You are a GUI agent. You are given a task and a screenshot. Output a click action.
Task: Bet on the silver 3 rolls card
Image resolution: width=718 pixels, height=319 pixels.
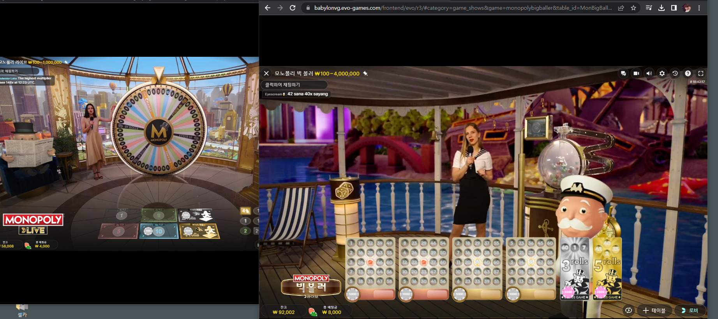click(575, 268)
